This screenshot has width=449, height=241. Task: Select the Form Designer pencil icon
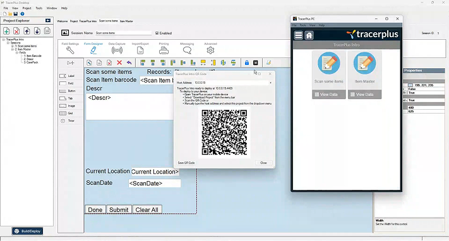(x=93, y=50)
